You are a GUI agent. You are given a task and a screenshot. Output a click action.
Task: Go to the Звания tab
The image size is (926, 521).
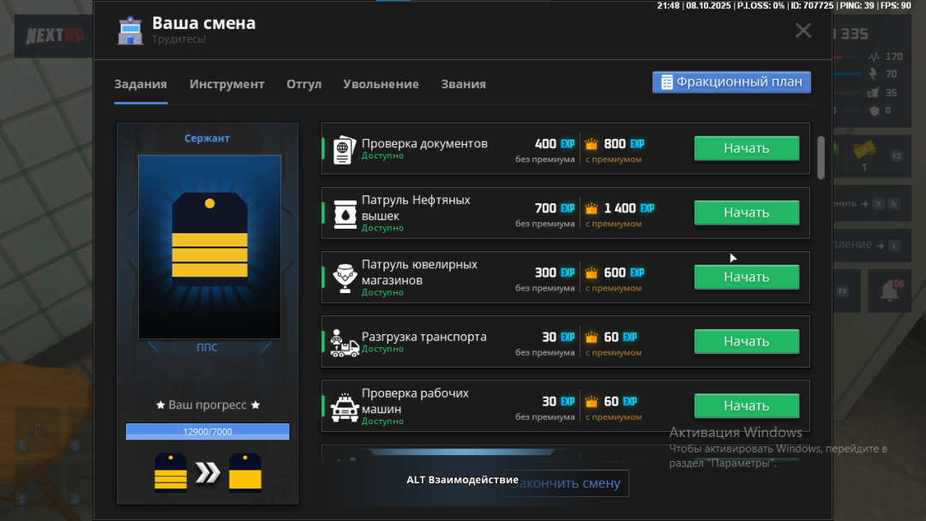click(x=463, y=84)
